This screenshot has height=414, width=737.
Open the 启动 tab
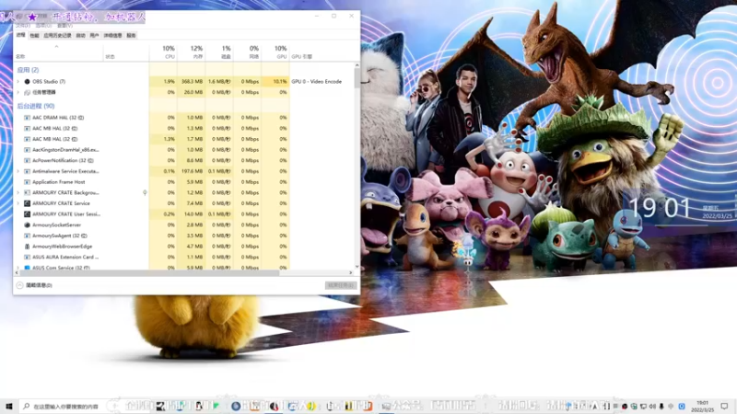pos(81,36)
